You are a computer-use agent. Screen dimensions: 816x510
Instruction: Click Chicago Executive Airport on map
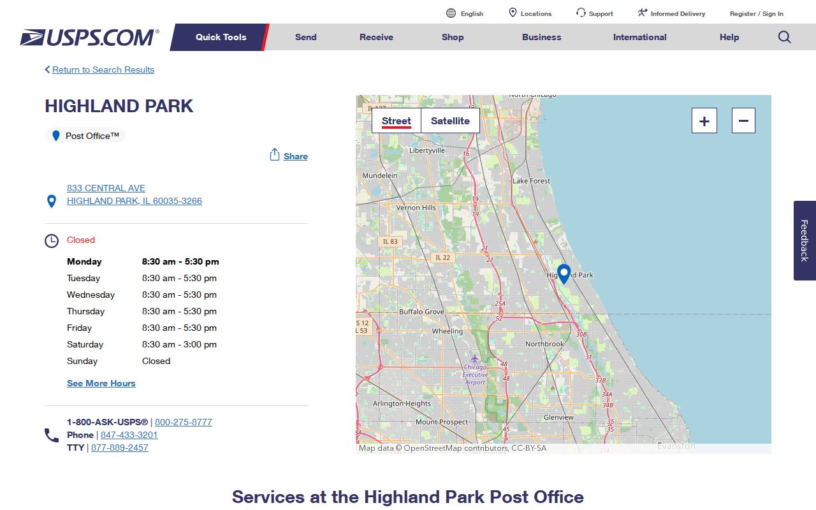point(475,374)
